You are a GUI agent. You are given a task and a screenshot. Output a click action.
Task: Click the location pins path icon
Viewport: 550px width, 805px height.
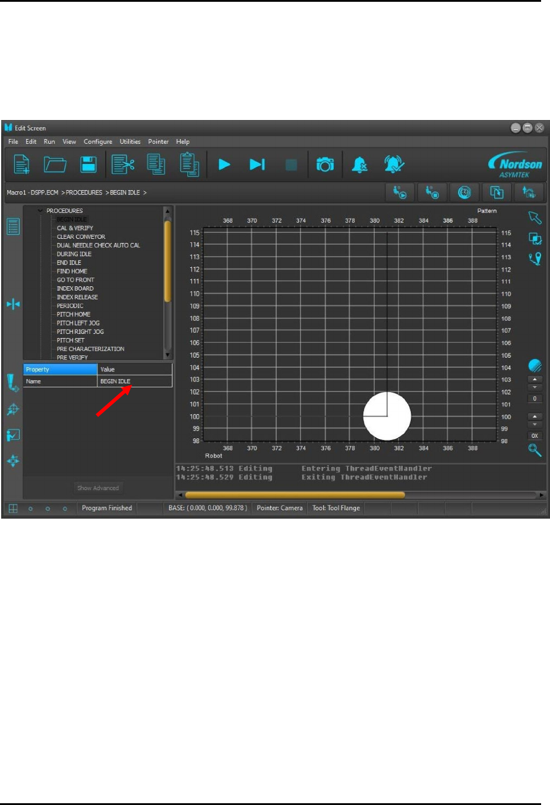pyautogui.click(x=535, y=259)
